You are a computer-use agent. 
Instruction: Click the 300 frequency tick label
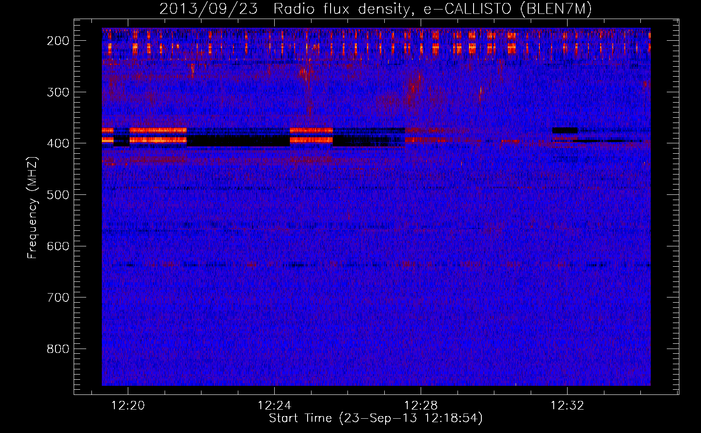[58, 92]
